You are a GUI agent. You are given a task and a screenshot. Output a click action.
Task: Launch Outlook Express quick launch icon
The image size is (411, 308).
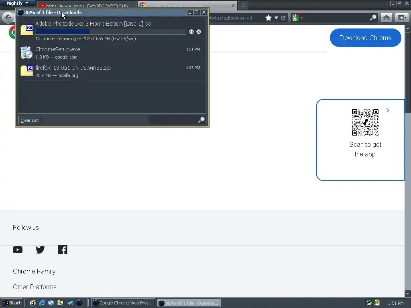click(x=51, y=303)
